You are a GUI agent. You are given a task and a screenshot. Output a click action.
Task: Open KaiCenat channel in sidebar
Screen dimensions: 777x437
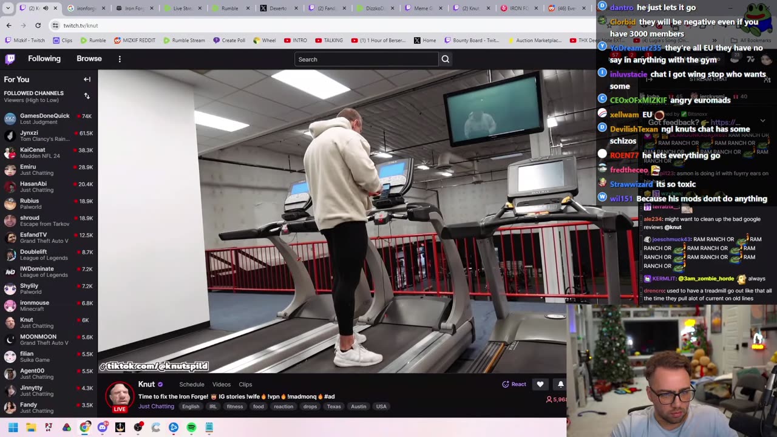click(x=48, y=153)
